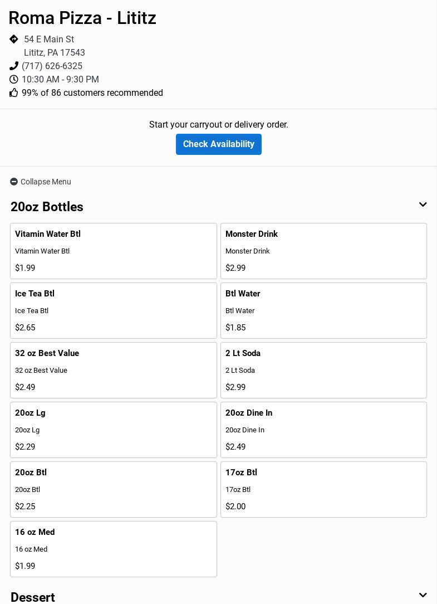Select the 16 oz Med item
The image size is (437, 604).
[x=113, y=549]
